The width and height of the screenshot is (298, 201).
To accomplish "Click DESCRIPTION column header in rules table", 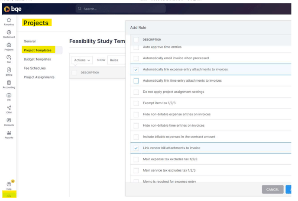I will pos(90,73).
